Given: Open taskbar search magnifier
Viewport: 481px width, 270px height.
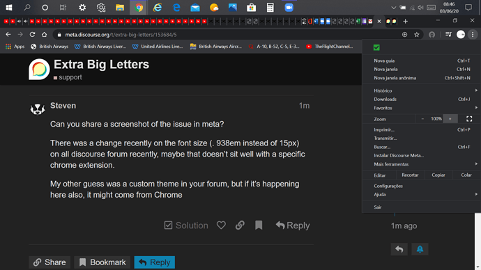Looking at the screenshot, I should (27, 8).
